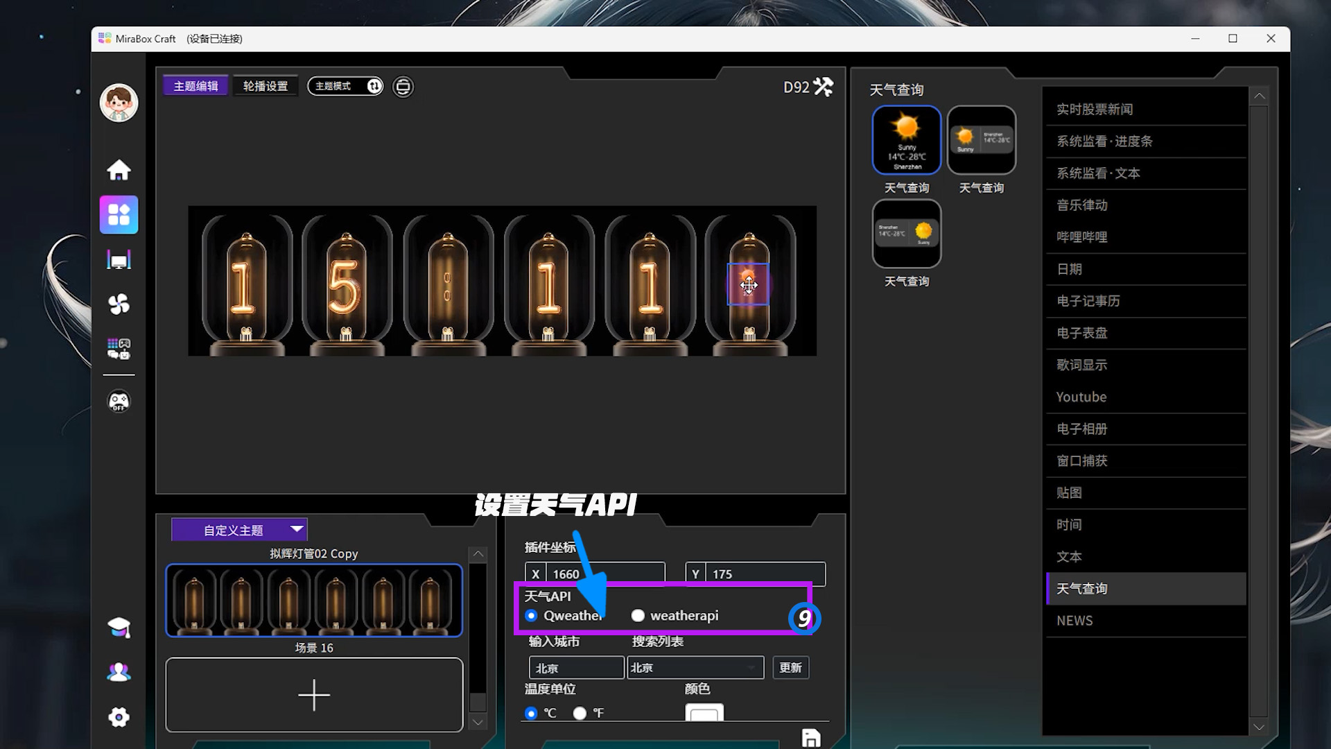Select the first 天气查询 weather widget thumbnail
The height and width of the screenshot is (749, 1331).
tap(906, 139)
